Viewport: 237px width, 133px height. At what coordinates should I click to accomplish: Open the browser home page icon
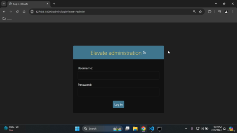24,11
